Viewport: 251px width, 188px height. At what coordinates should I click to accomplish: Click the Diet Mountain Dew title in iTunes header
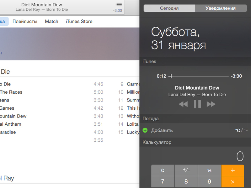pos(42,5)
